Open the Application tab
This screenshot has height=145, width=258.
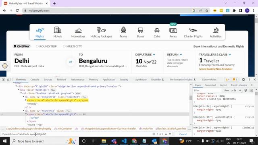(108, 80)
